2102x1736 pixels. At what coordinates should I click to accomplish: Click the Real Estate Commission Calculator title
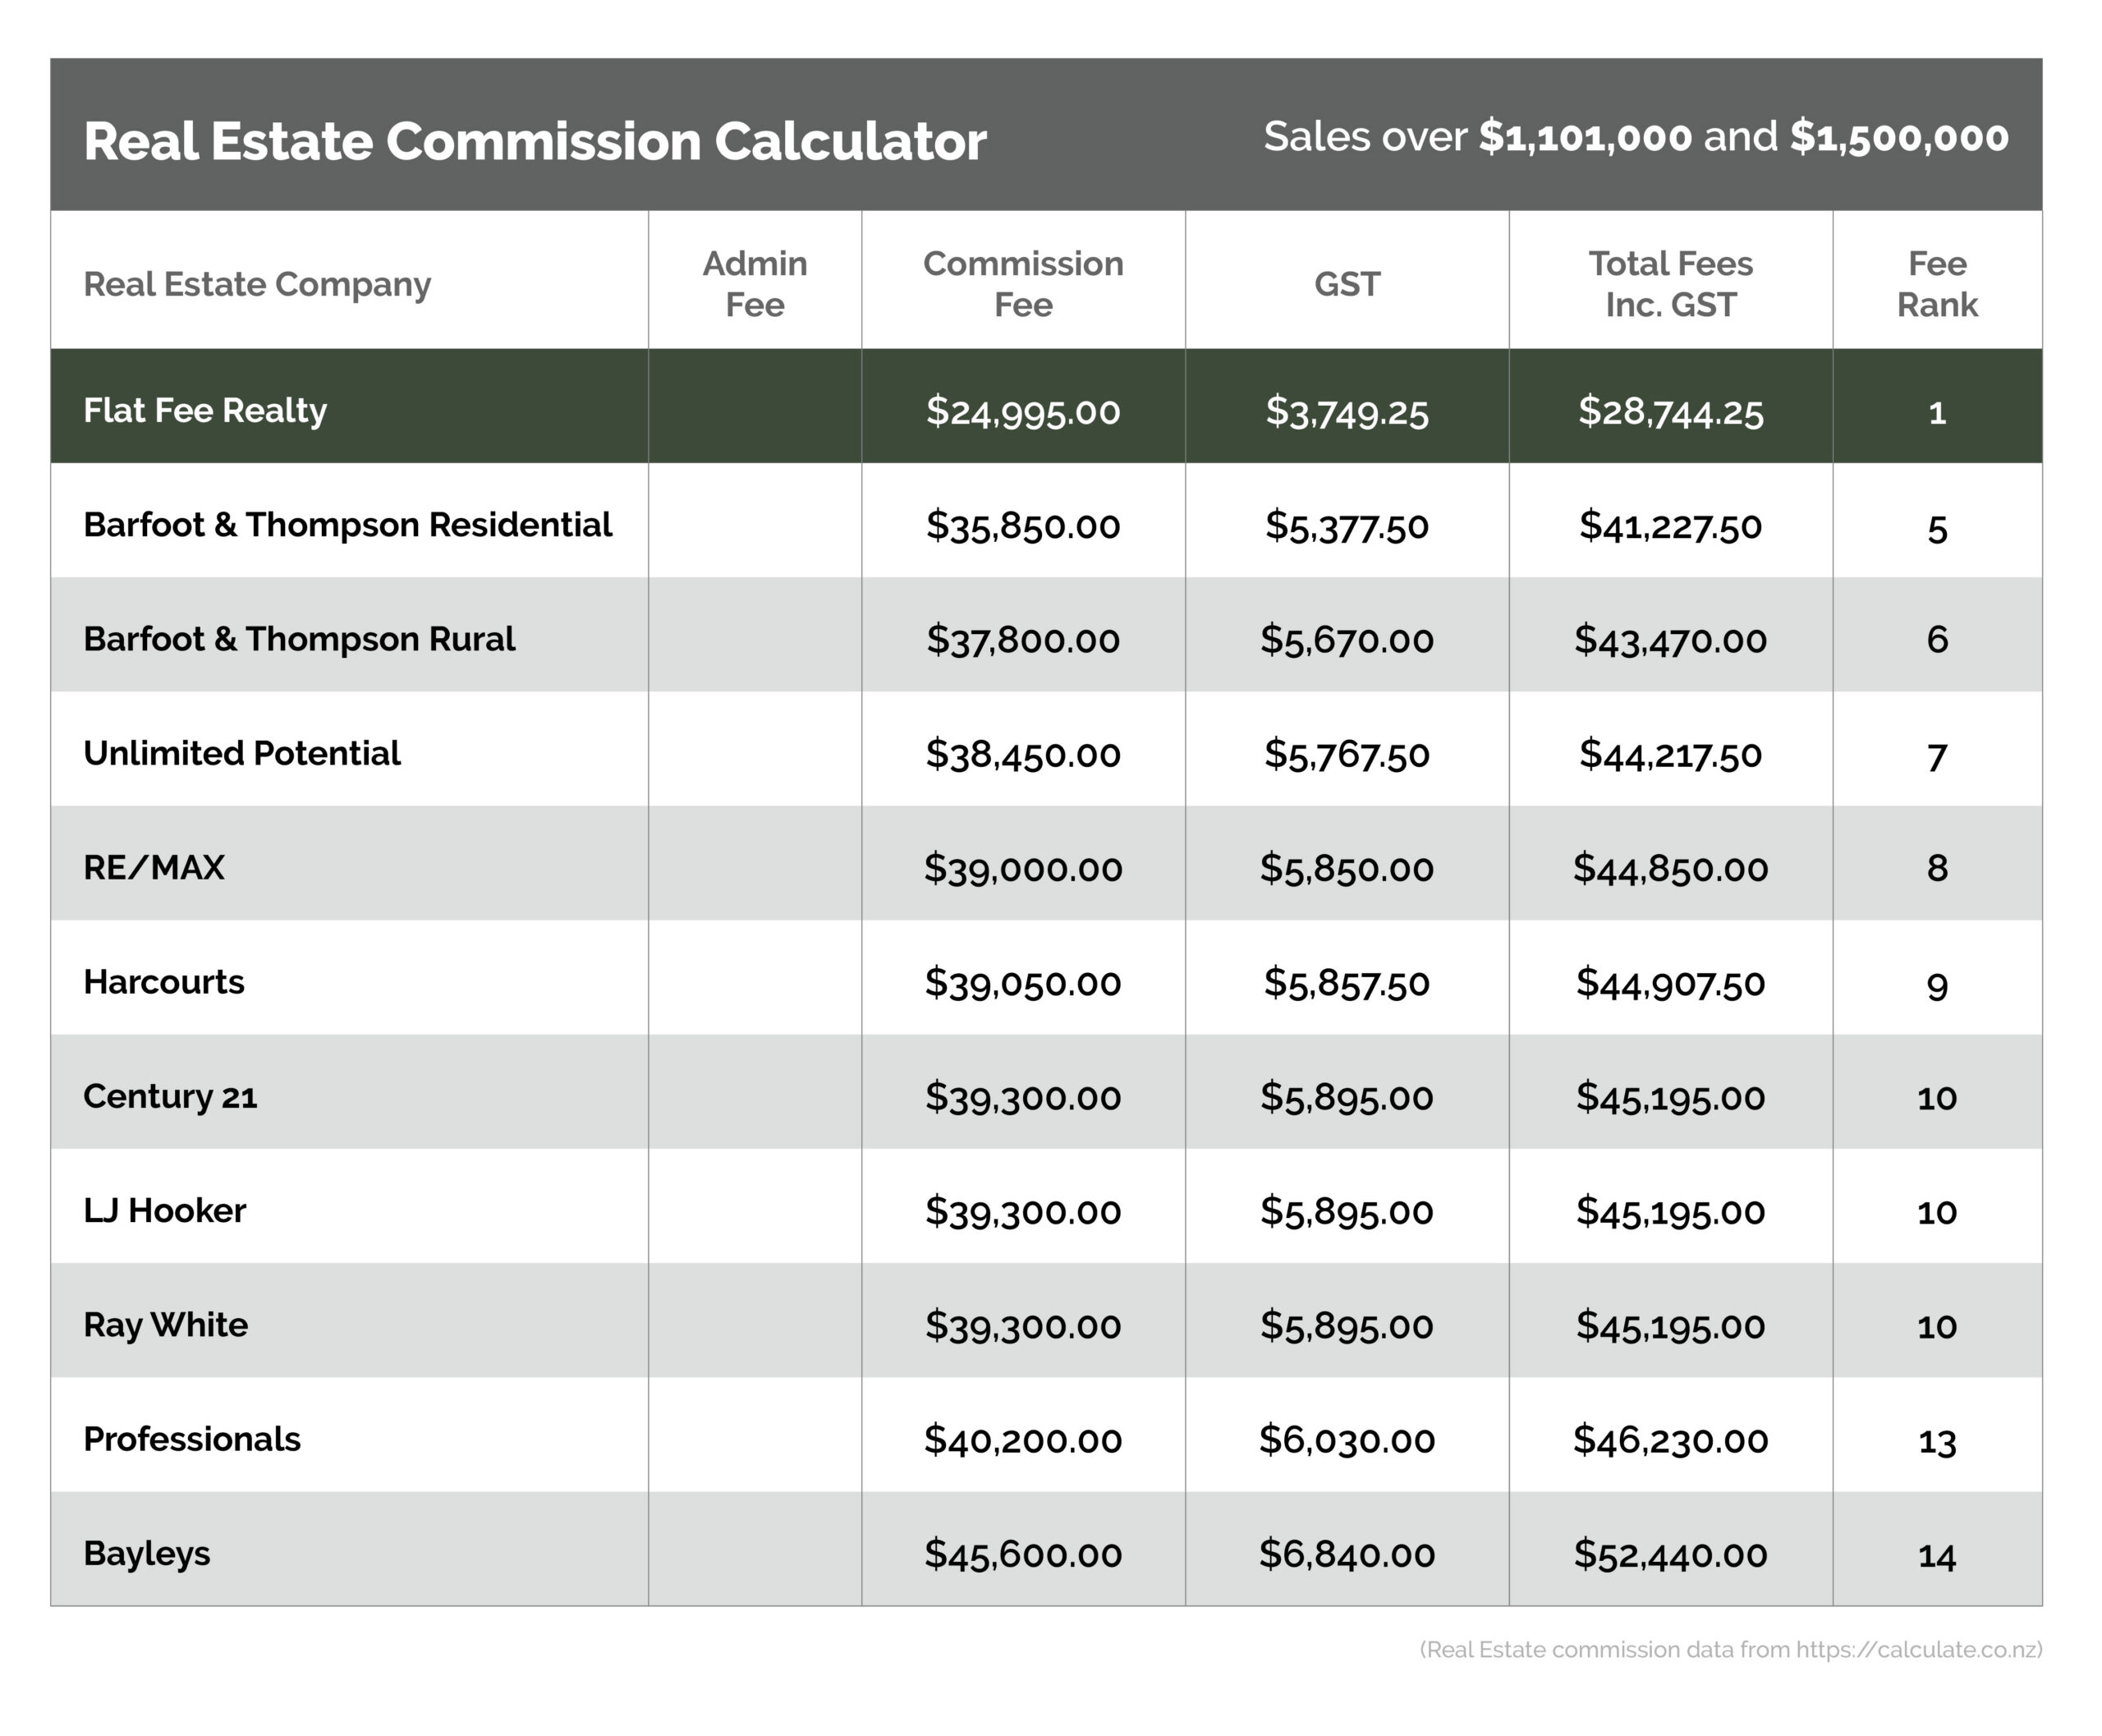[x=534, y=141]
